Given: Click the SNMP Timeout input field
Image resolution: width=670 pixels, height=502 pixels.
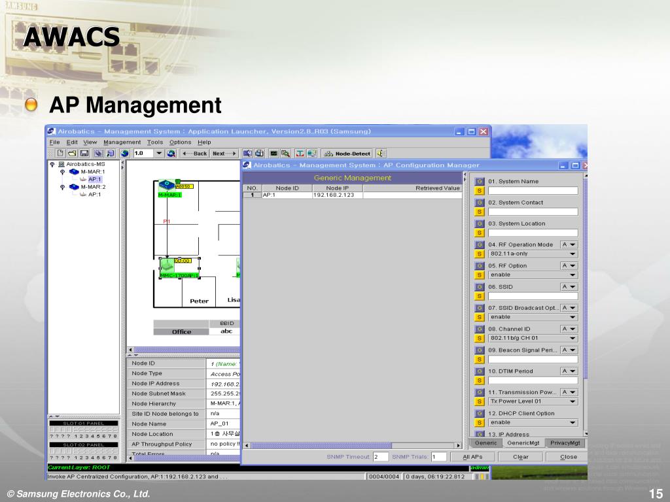Looking at the screenshot, I should (x=381, y=457).
